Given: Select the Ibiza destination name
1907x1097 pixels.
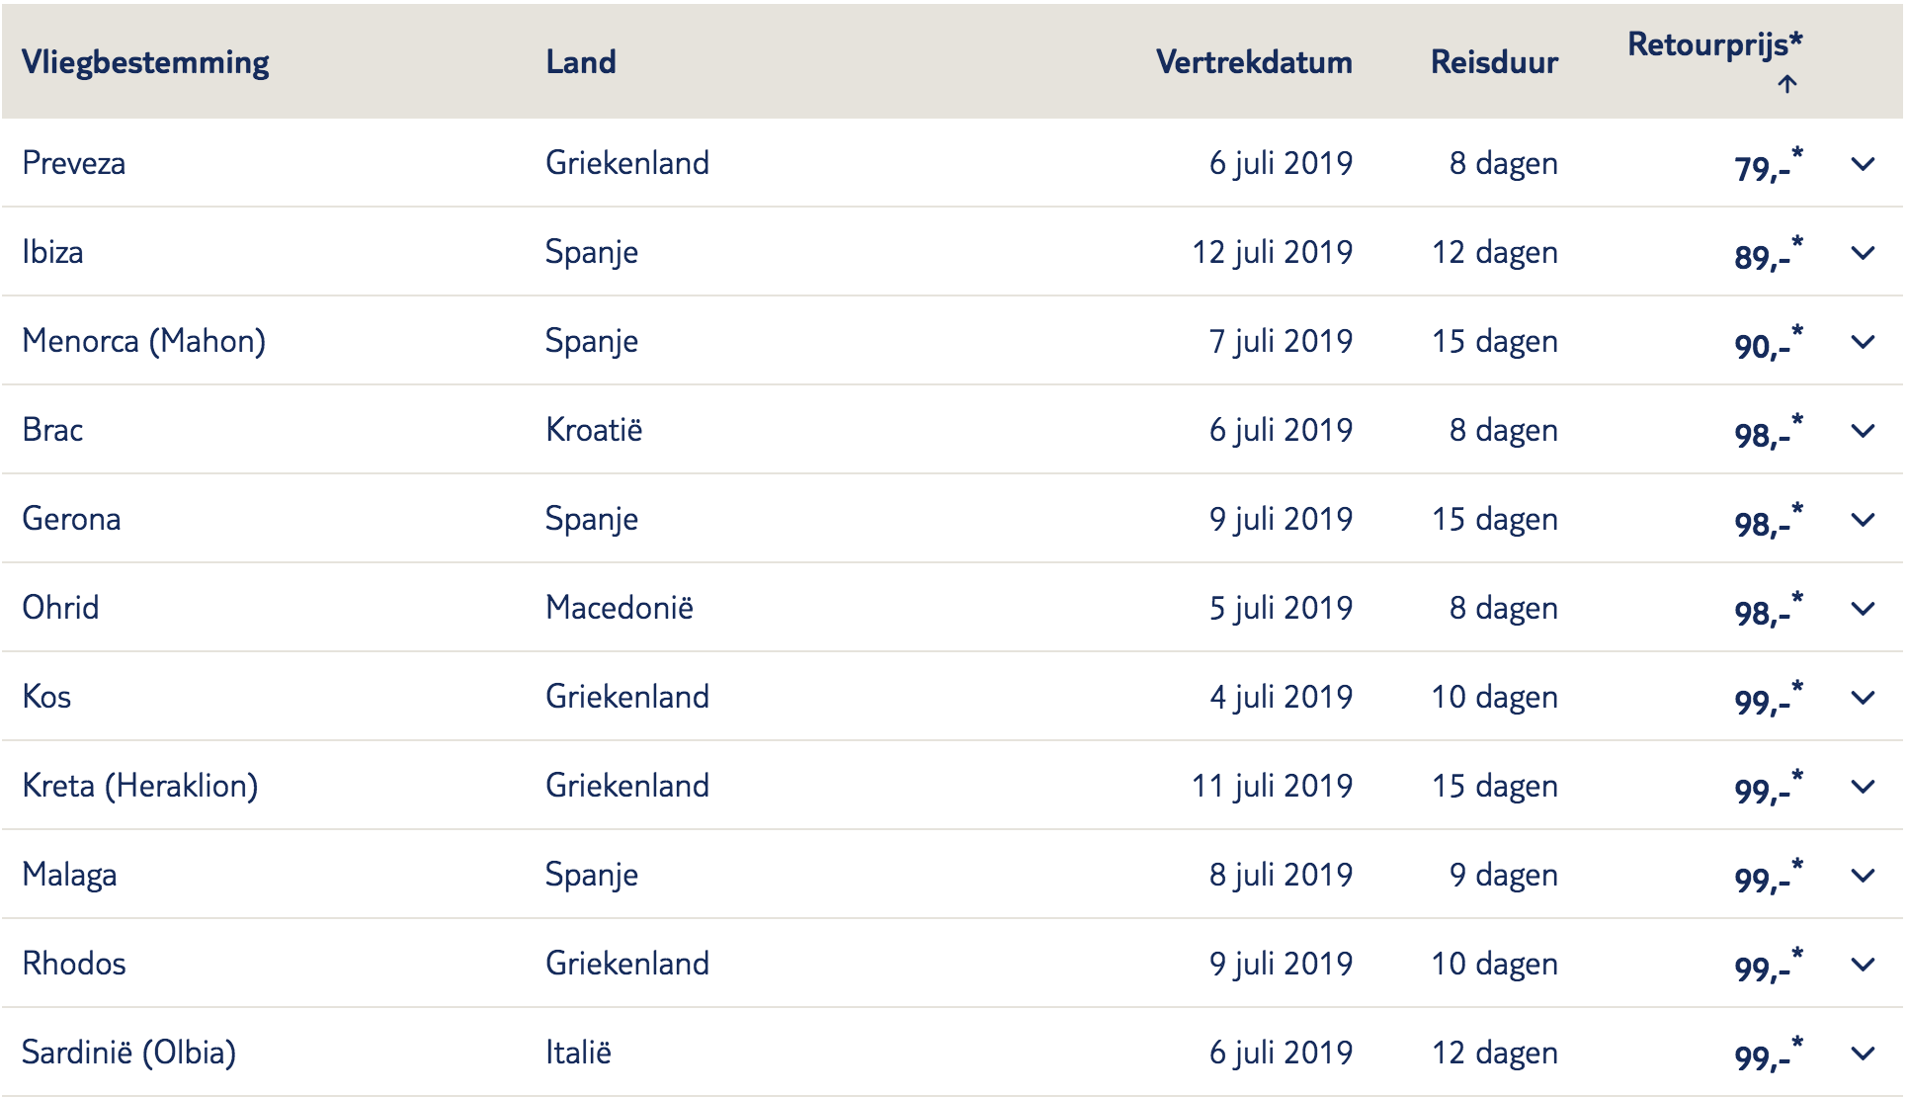Looking at the screenshot, I should (52, 252).
